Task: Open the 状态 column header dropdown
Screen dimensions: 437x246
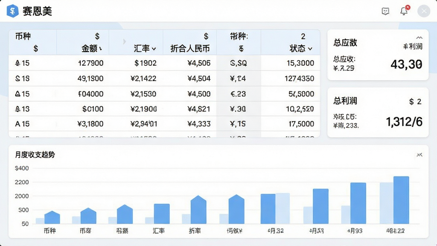Action: (x=310, y=49)
